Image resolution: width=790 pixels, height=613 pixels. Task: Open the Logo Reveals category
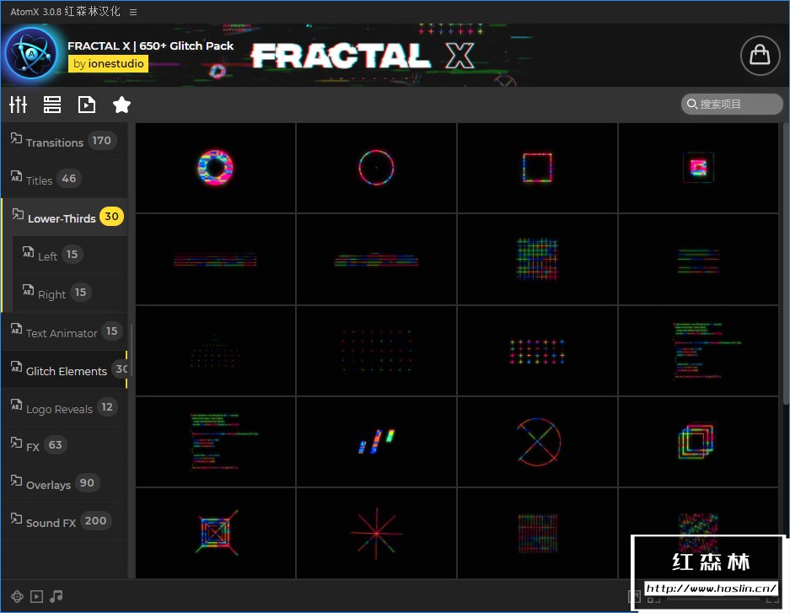click(64, 407)
